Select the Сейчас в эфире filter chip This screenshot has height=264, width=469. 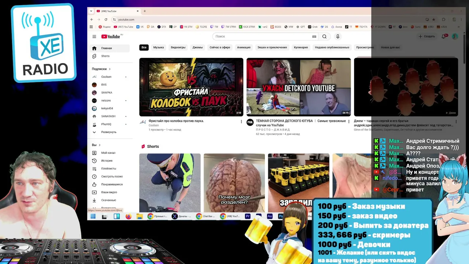pyautogui.click(x=220, y=47)
